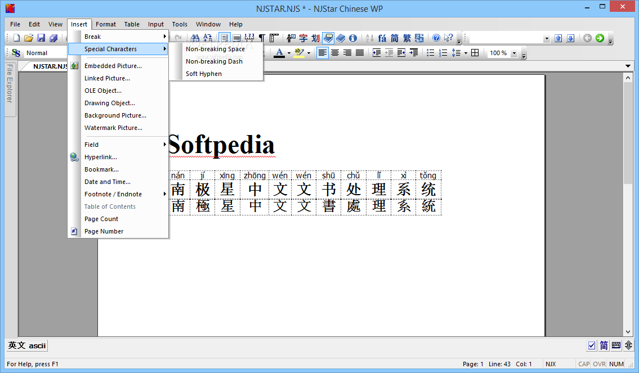Choose Non-breaking Space from submenu

(215, 49)
